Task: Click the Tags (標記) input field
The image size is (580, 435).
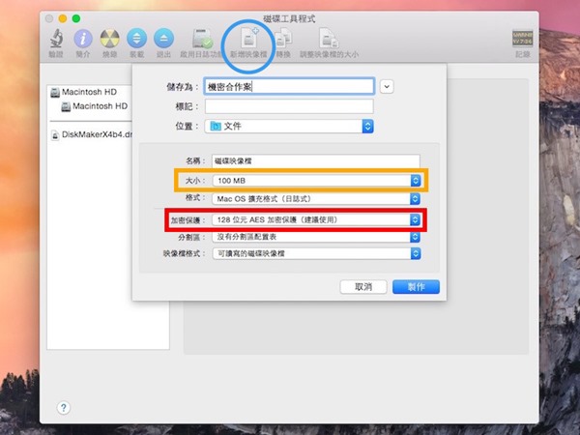Action: tap(289, 106)
